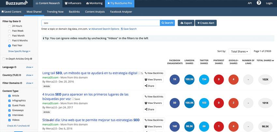Image resolution: width=277 pixels, height=132 pixels.
Task: Select the Past Week date filter
Action: pos(9,31)
